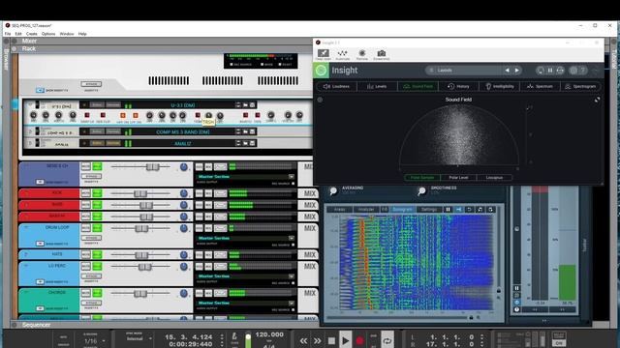The height and width of the screenshot is (348, 620).
Task: Start playback with the Play button
Action: point(345,340)
